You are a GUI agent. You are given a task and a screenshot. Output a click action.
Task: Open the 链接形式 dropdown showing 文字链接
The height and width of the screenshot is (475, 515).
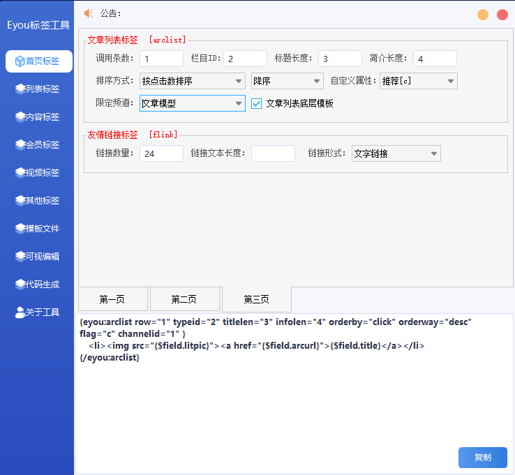tap(396, 153)
